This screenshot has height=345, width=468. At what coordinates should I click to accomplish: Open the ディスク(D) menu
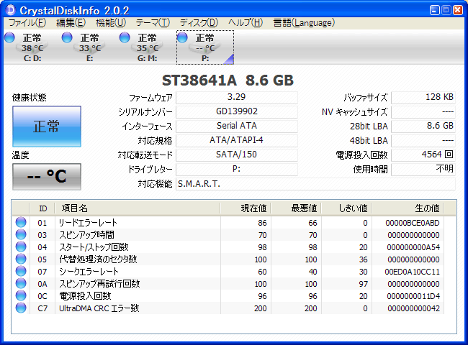[x=199, y=23]
